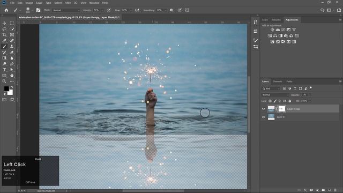
Task: Open brush Opacity slider dropdown in options bar
Action: click(102, 10)
